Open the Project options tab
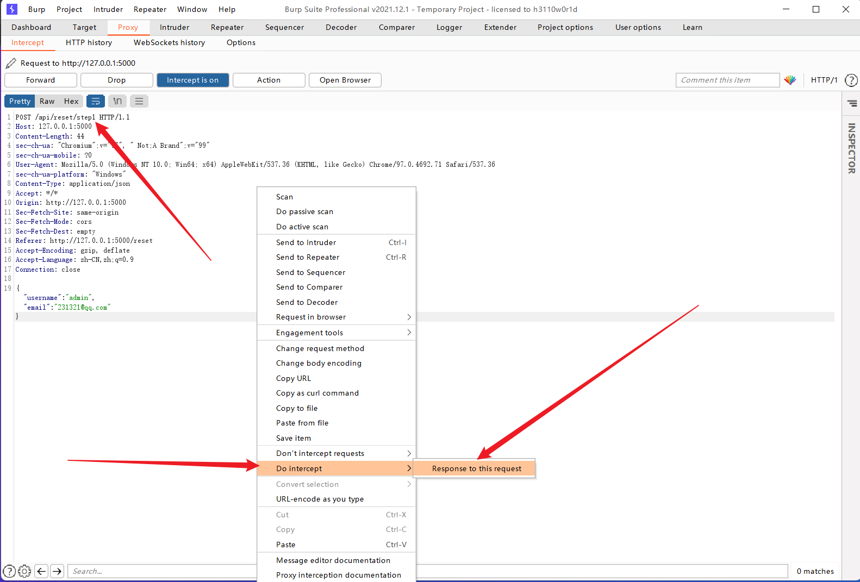 coord(565,27)
